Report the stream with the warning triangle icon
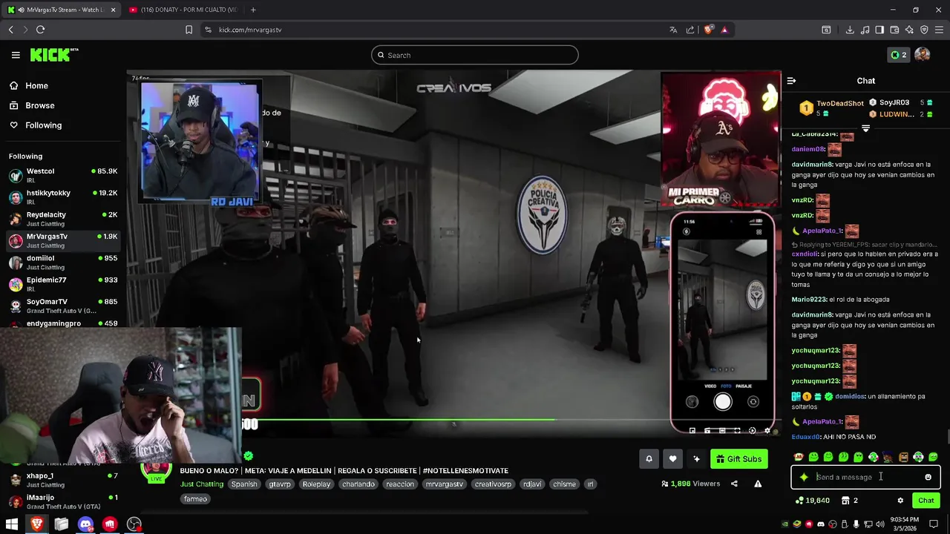Viewport: 950px width, 534px height. (x=758, y=484)
